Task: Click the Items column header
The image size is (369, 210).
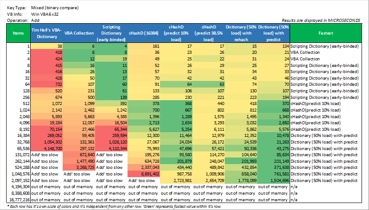Action: point(18,33)
